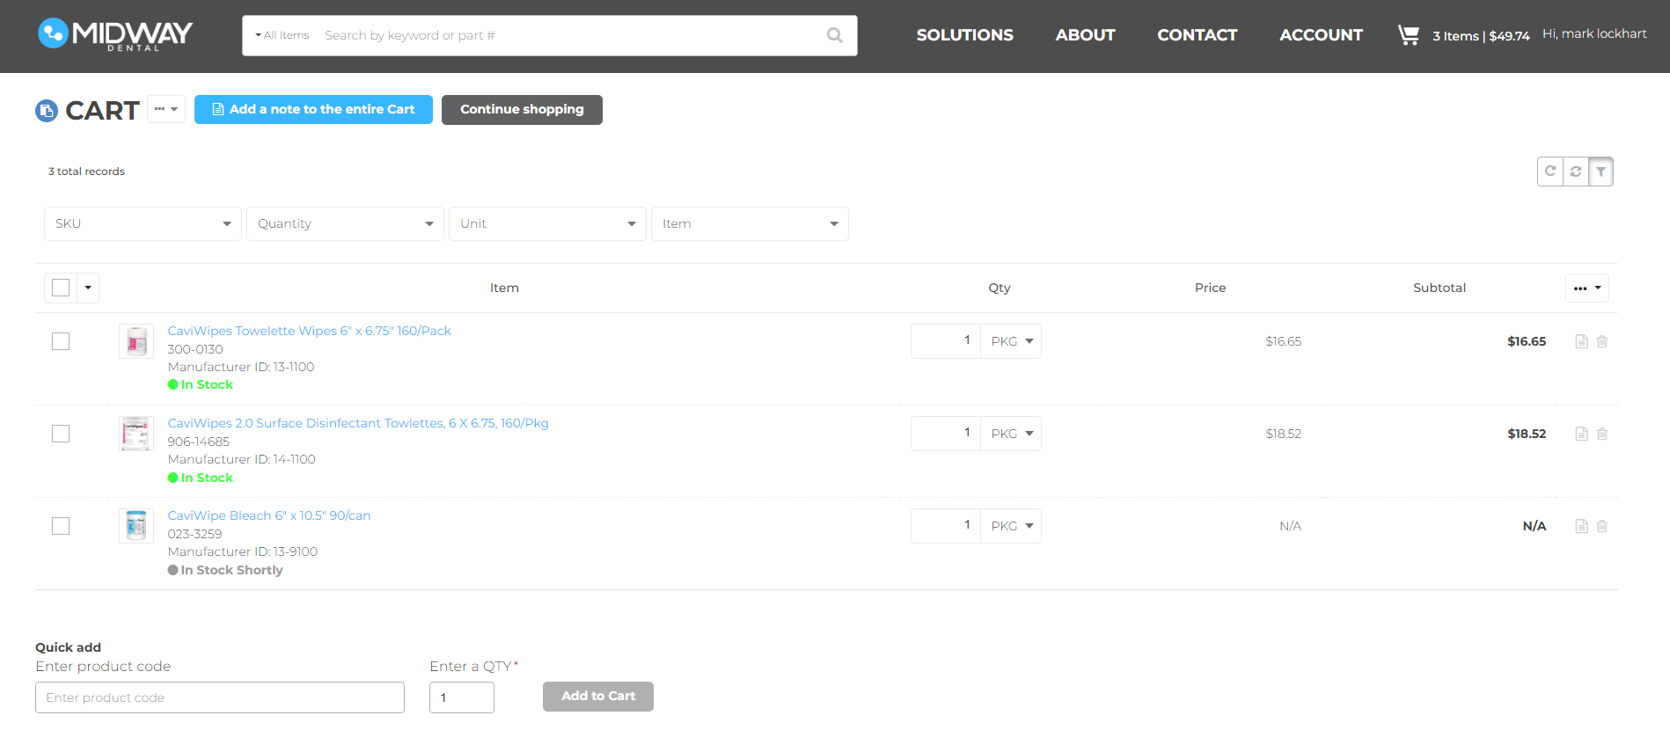Check the CaviWipes Towelette Wipes checkbox
The width and height of the screenshot is (1670, 752).
[61, 341]
